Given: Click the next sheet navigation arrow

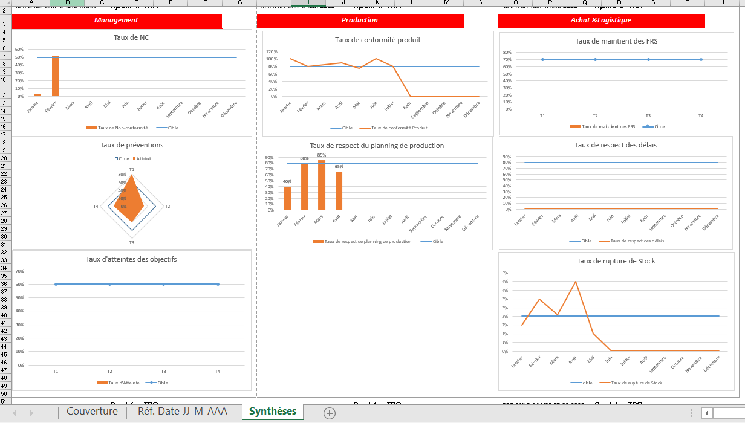Looking at the screenshot, I should [x=31, y=413].
